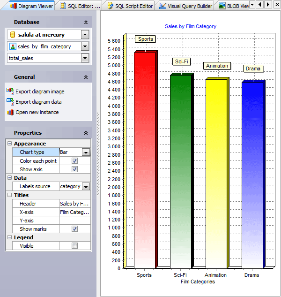
Task: Open the tab list dropdown arrow
Action: point(252,5)
